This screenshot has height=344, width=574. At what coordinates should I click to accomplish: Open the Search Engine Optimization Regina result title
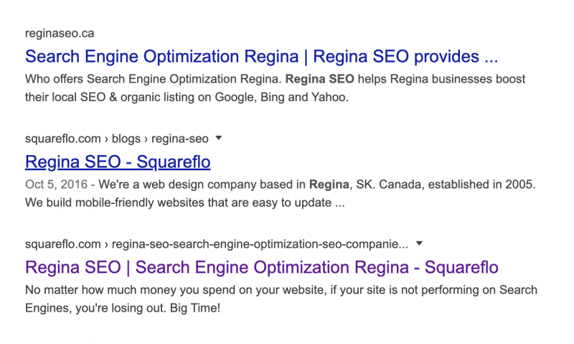click(x=261, y=57)
